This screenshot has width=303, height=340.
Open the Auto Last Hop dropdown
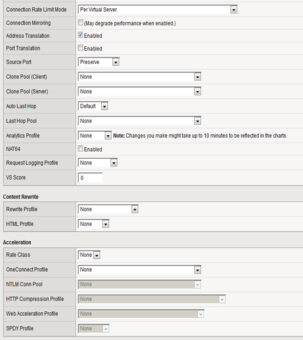pyautogui.click(x=93, y=106)
